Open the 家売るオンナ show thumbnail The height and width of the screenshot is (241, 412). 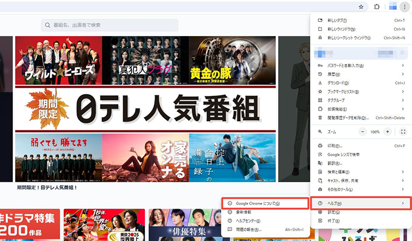coord(145,158)
